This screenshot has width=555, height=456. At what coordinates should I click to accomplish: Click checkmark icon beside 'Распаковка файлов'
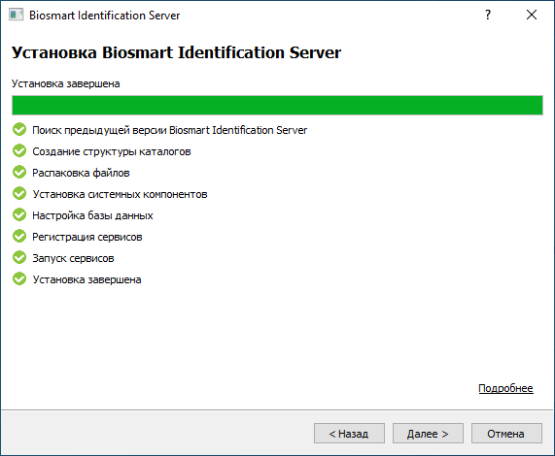point(19,173)
